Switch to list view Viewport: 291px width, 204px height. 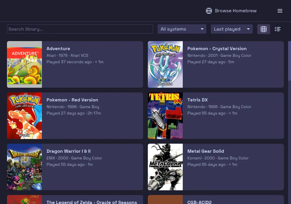pos(278,29)
